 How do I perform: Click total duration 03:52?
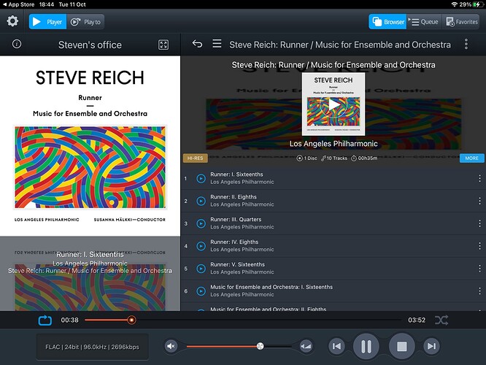pos(417,320)
